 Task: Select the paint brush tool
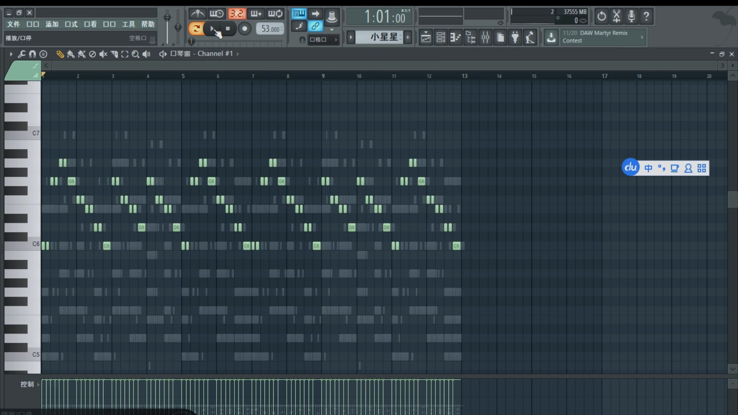tap(71, 54)
